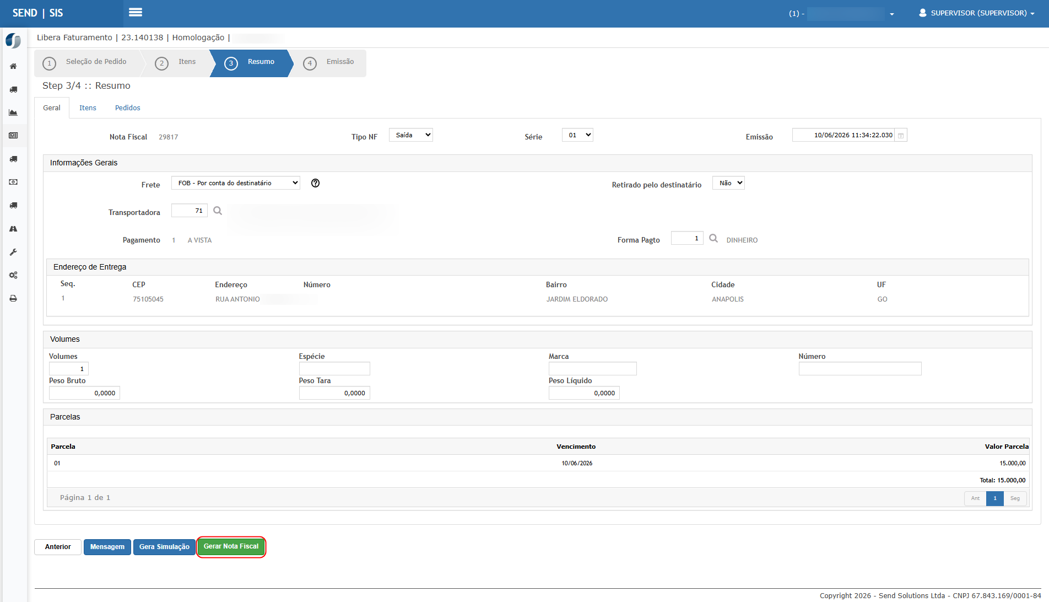Click the printer icon in the sidebar
Viewport: 1049px width, 602px height.
click(x=13, y=298)
